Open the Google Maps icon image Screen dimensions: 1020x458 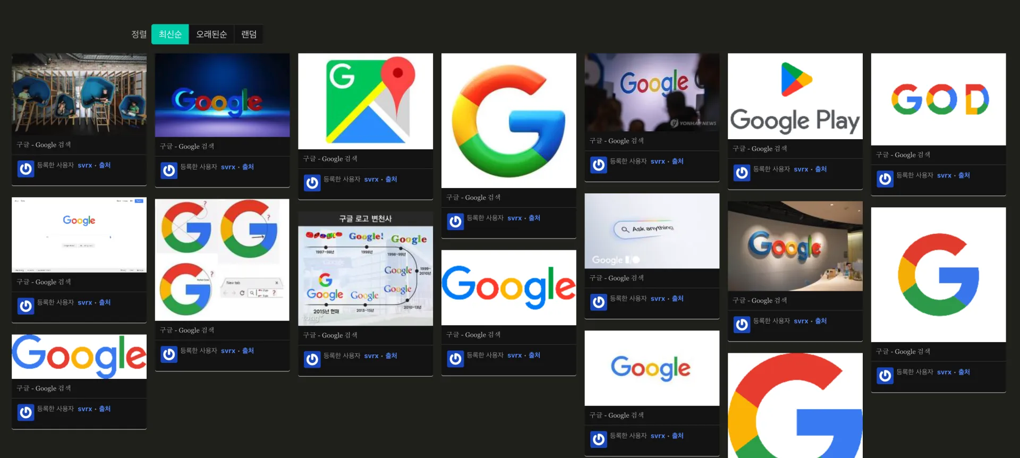(x=365, y=101)
